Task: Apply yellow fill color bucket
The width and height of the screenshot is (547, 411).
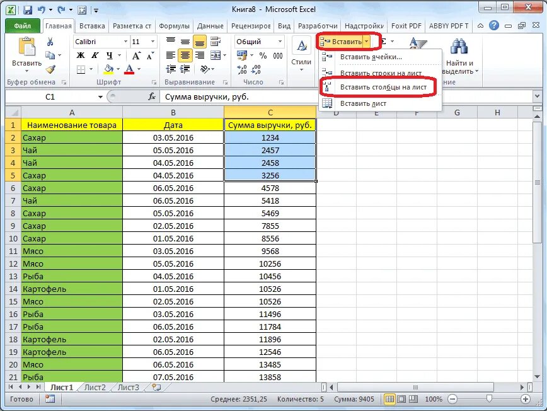Action: click(x=109, y=69)
